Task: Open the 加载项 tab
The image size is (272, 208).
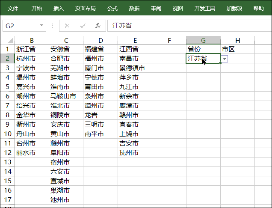Action: pos(234,8)
